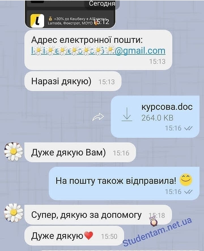Select the 'Дуже дякую Вам)' message
Image resolution: width=204 pixels, height=251 pixels.
pos(80,152)
